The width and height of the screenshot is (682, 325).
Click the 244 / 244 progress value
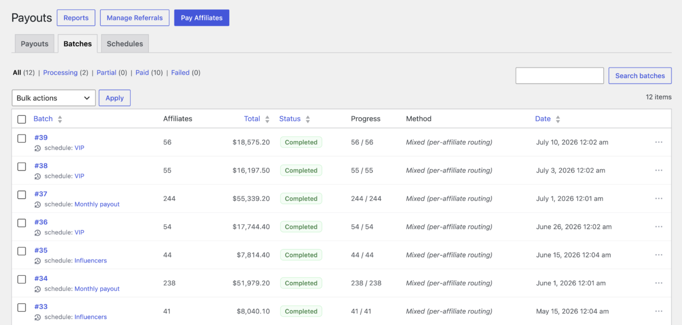366,199
